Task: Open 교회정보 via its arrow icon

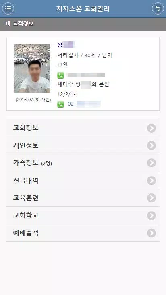Action: [151, 128]
